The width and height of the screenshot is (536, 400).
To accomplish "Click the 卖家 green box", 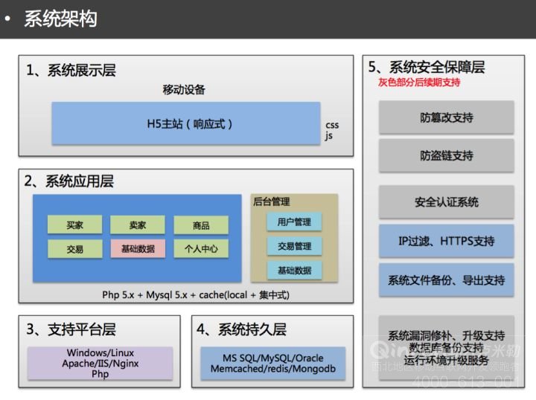I will 138,225.
